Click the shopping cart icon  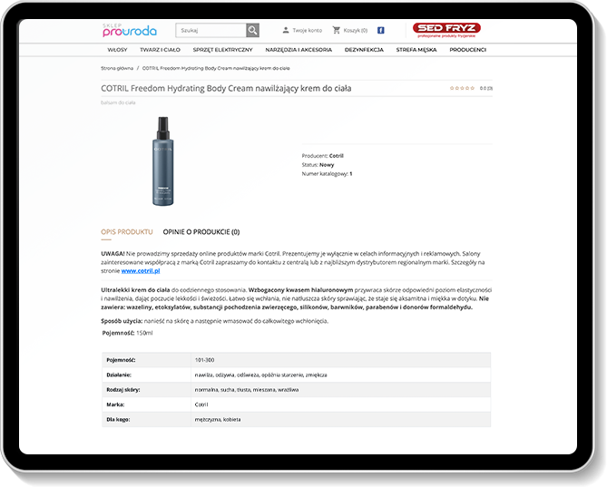pyautogui.click(x=337, y=30)
